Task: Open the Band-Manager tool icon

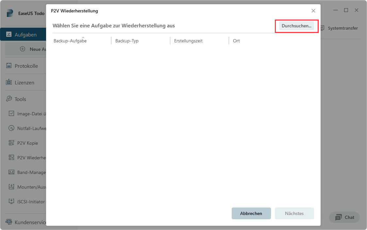Action: (x=11, y=172)
